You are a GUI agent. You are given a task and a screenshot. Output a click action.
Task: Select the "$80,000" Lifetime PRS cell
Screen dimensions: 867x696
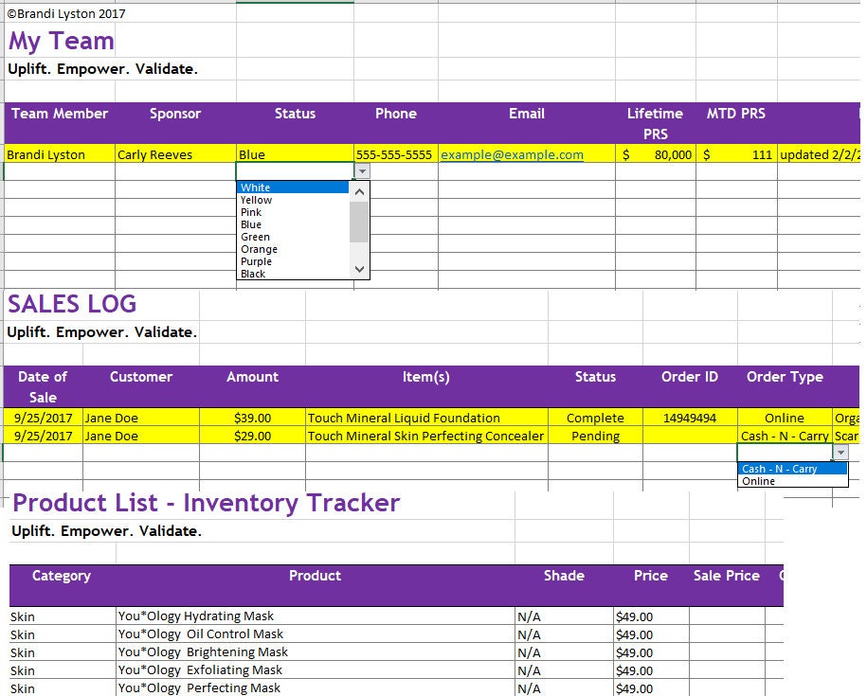(x=652, y=154)
